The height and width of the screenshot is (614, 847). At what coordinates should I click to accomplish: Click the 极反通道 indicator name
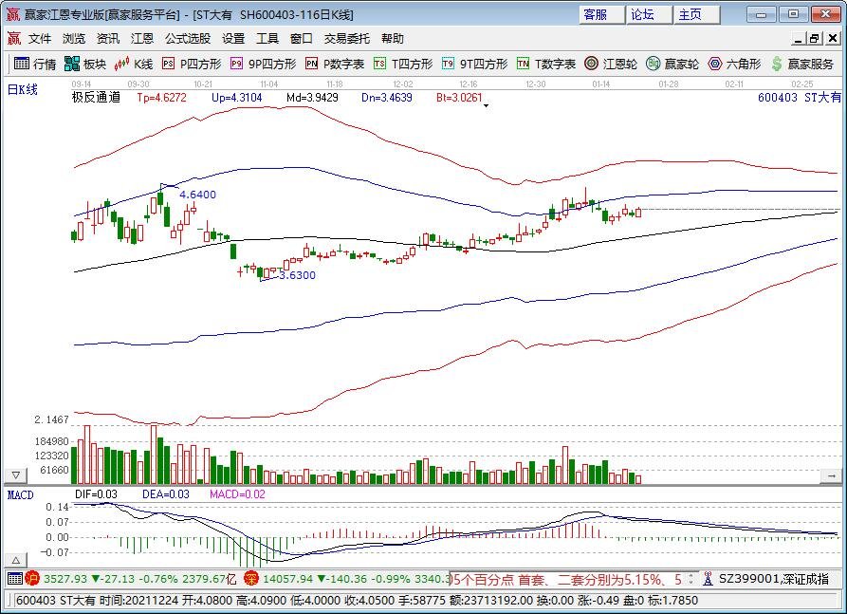click(96, 98)
